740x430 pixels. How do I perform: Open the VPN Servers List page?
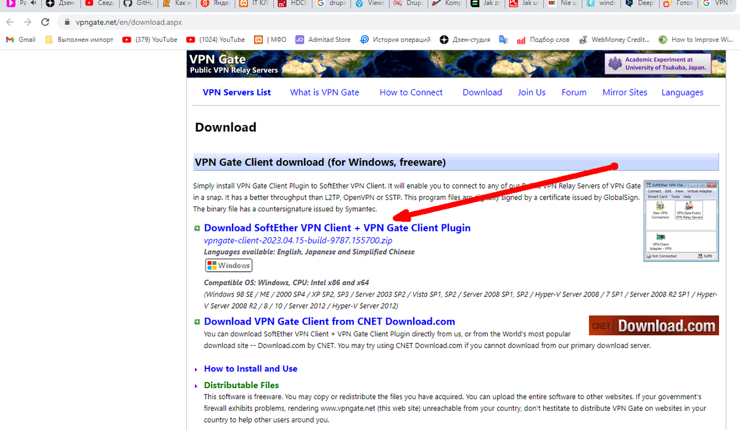pyautogui.click(x=237, y=92)
